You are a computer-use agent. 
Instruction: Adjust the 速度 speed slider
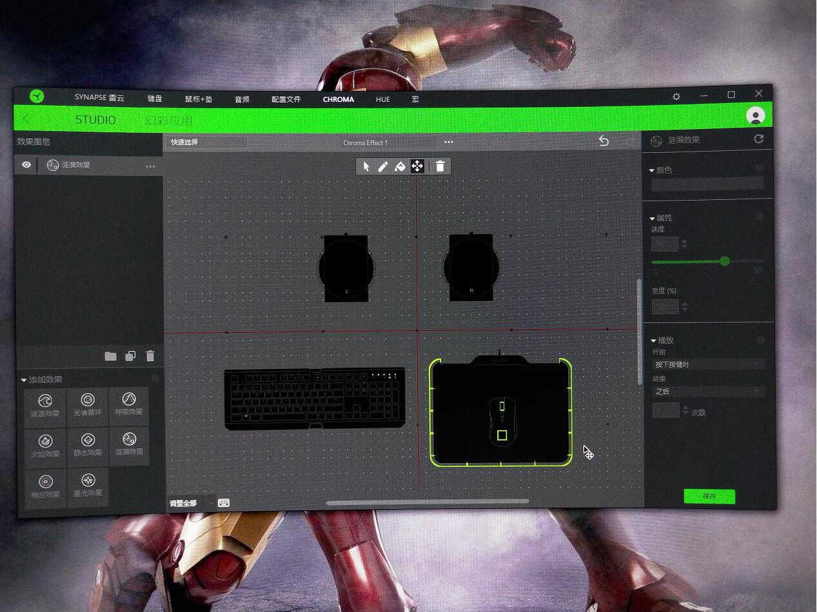click(724, 262)
